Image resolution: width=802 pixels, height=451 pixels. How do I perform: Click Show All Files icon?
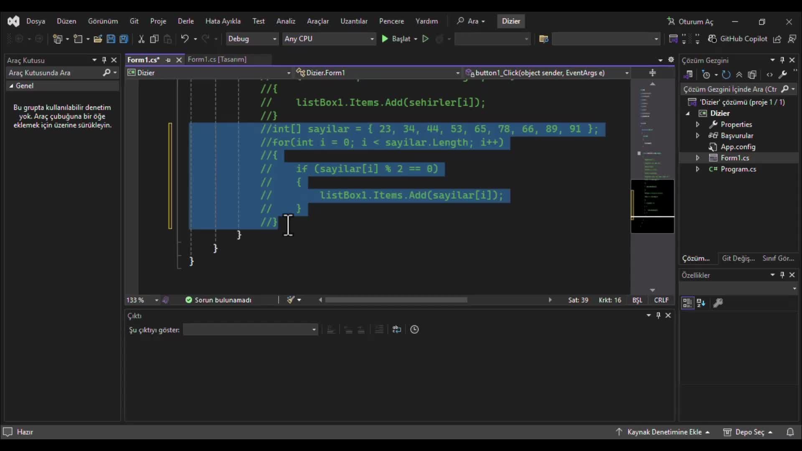click(752, 75)
